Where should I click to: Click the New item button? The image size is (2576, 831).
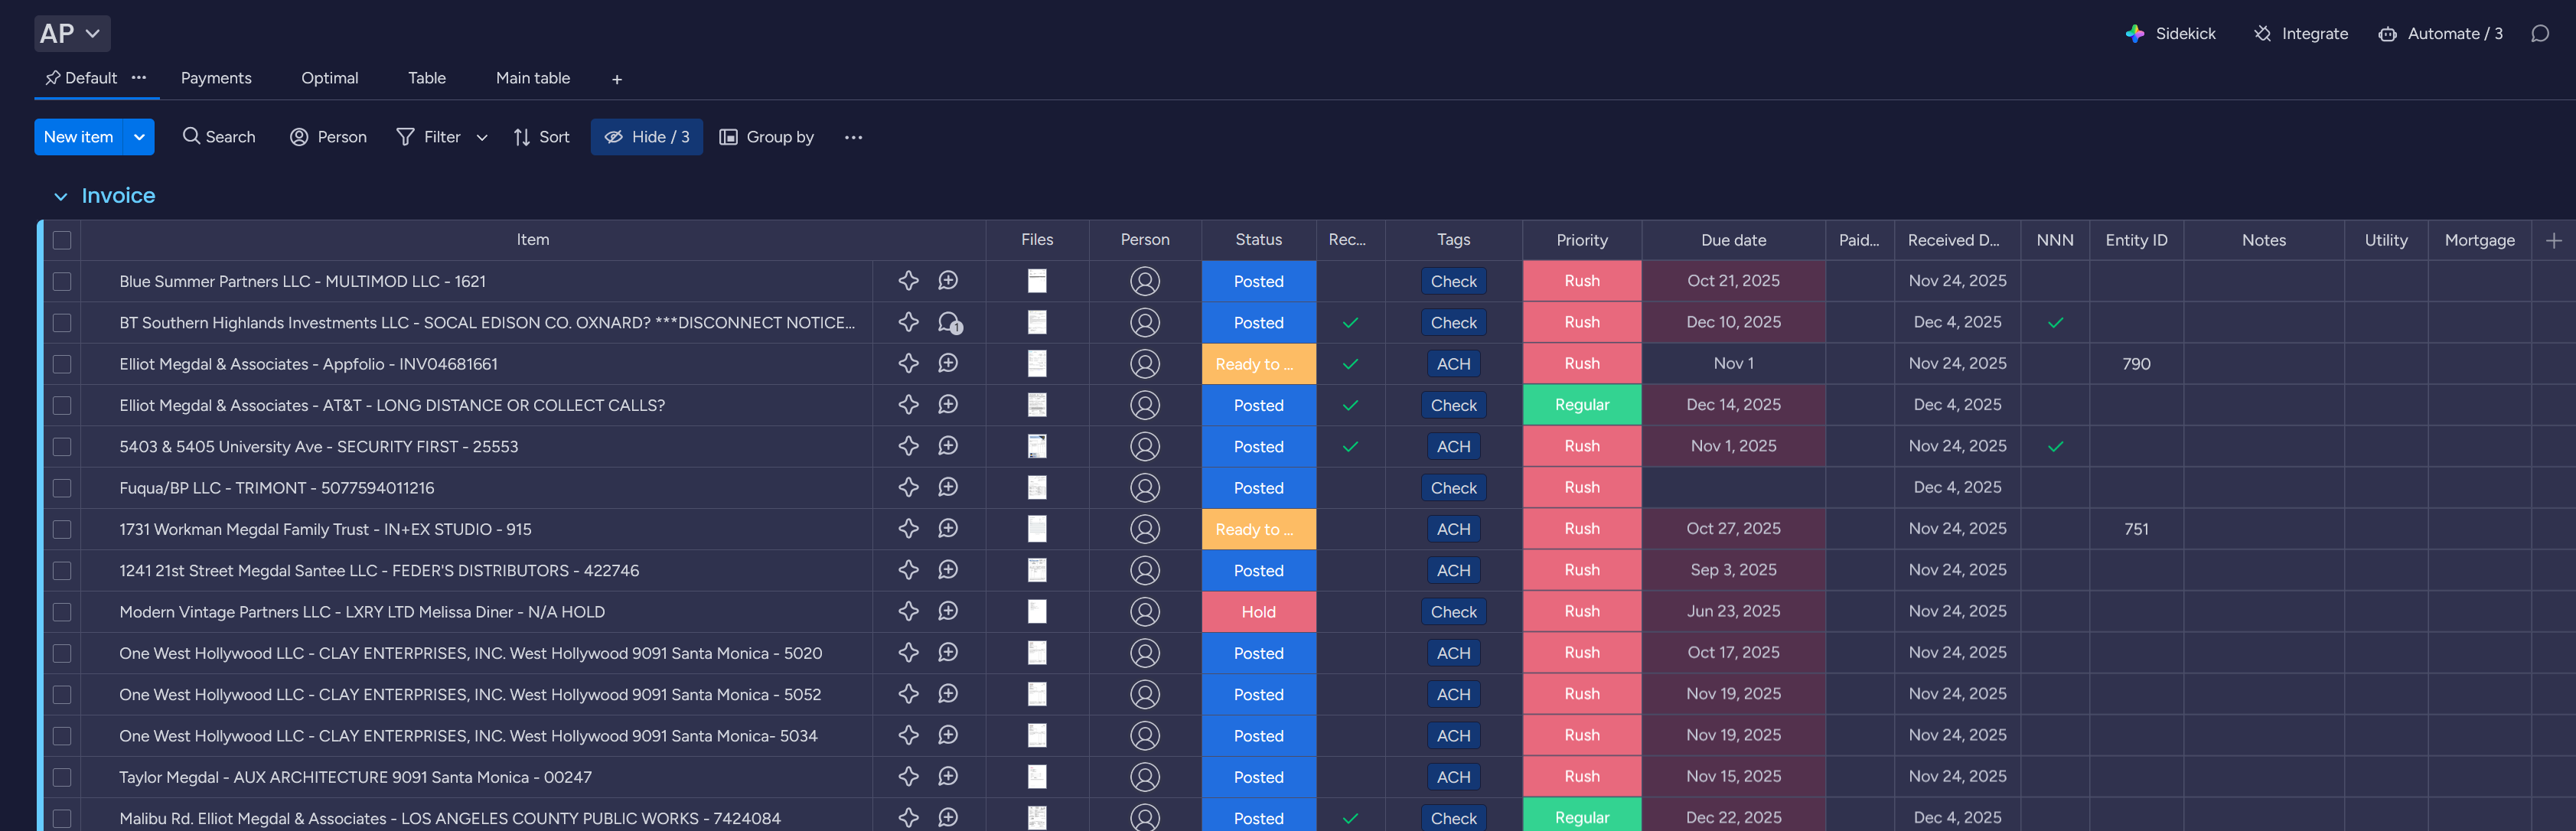pyautogui.click(x=78, y=137)
